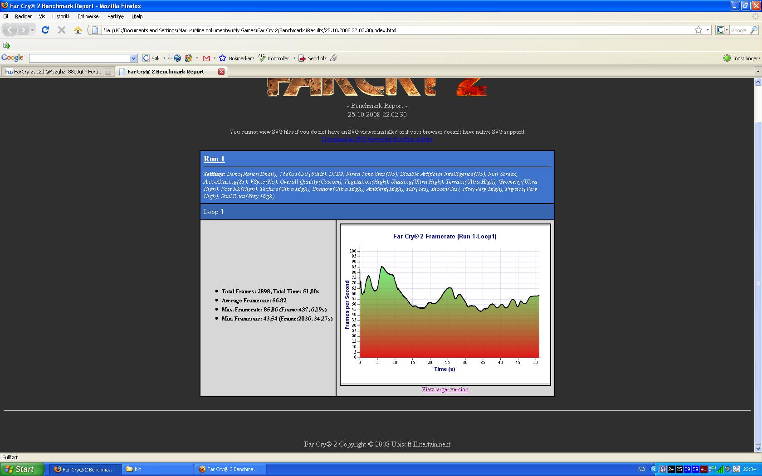Open Gmail via the M icon

(206, 58)
